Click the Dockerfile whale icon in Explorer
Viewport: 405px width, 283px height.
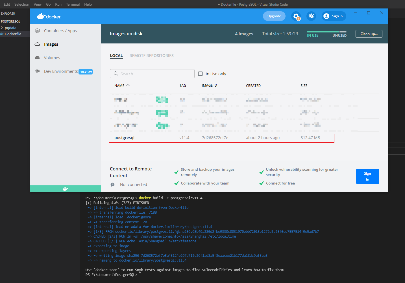2,34
